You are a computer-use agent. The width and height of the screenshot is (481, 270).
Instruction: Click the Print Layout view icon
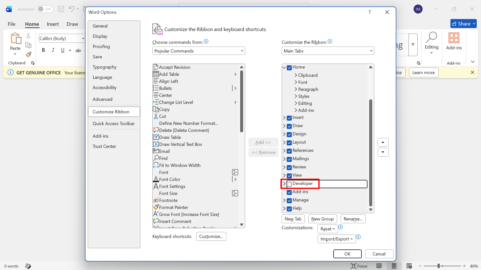[x=394, y=266]
